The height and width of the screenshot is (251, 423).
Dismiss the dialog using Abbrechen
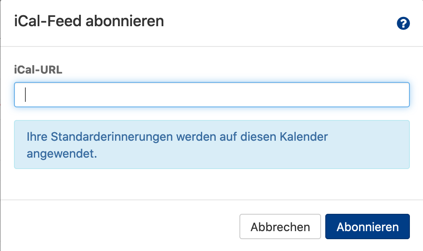pyautogui.click(x=280, y=227)
